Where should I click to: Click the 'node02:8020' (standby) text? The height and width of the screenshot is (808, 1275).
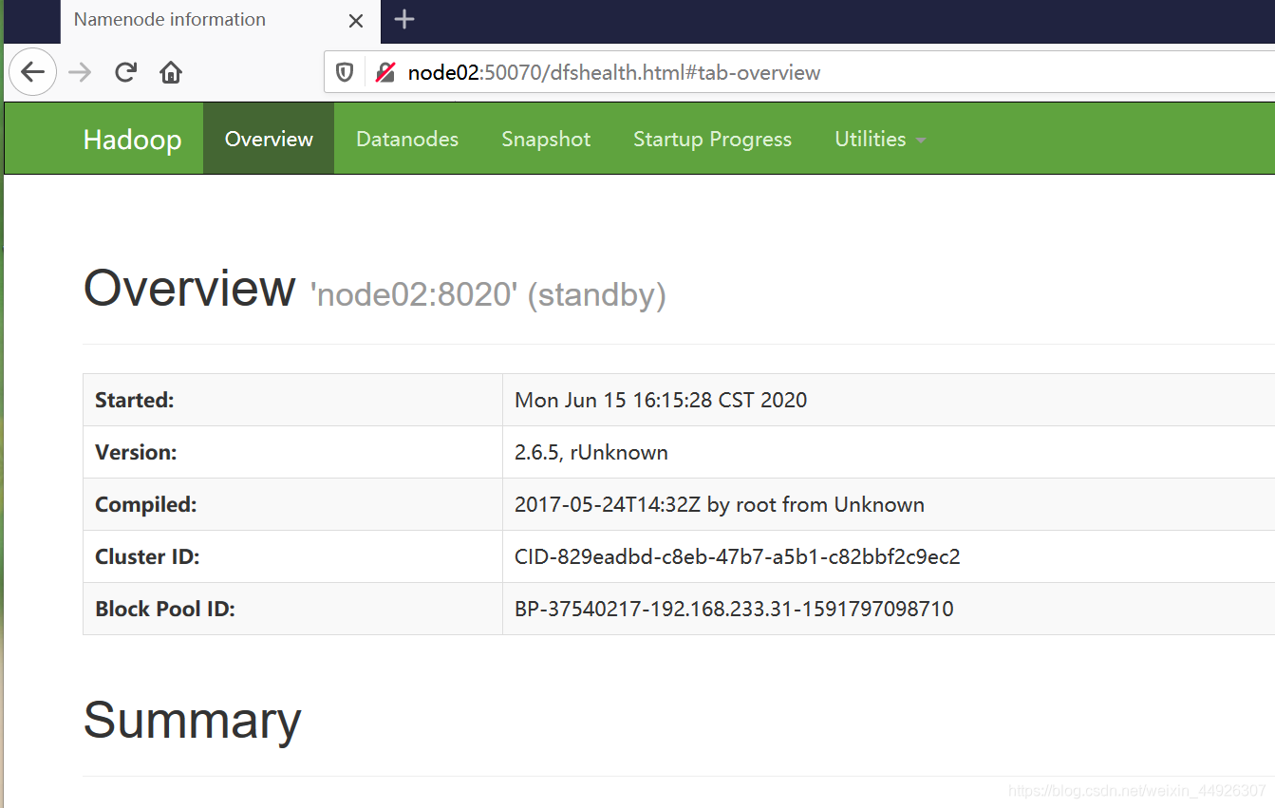(488, 294)
